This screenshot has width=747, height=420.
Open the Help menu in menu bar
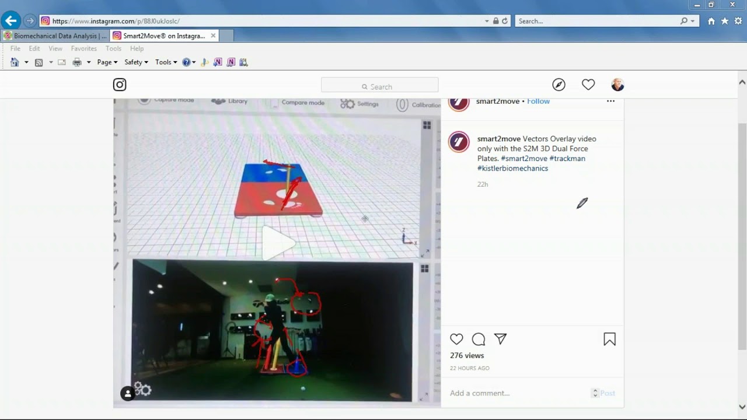[x=137, y=48]
